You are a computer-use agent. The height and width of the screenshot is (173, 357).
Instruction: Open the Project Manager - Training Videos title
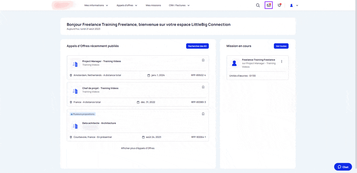point(102,61)
